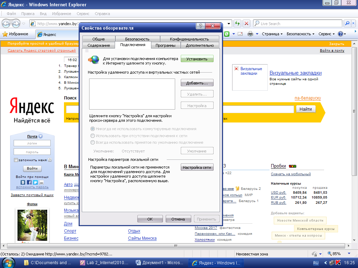Click the green feeds icon in command bar
358x268 pixels.
coord(227,34)
